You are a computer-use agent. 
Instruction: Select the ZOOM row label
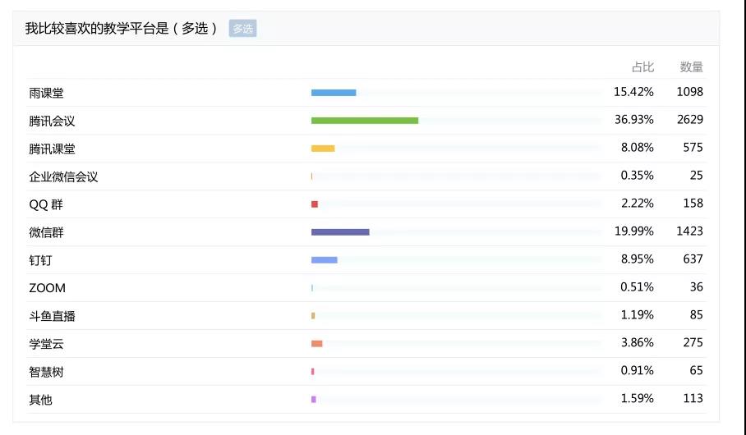pyautogui.click(x=47, y=288)
